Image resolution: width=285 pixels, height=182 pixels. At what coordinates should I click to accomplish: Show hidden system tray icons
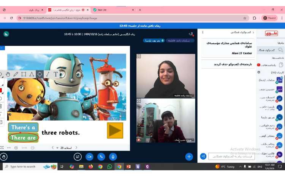[240, 166]
